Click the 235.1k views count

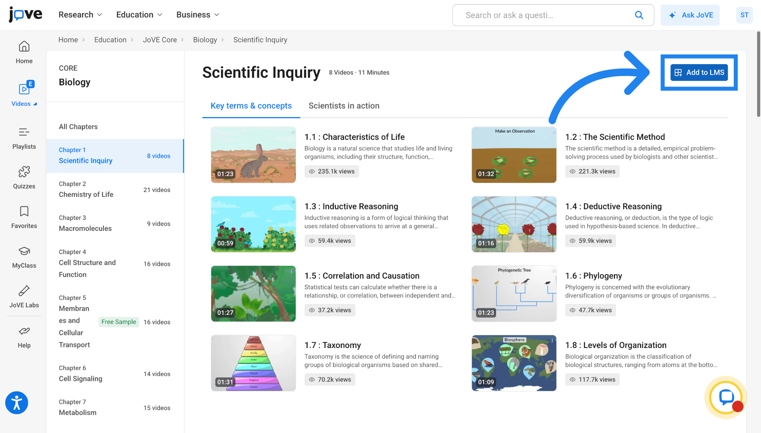point(331,172)
